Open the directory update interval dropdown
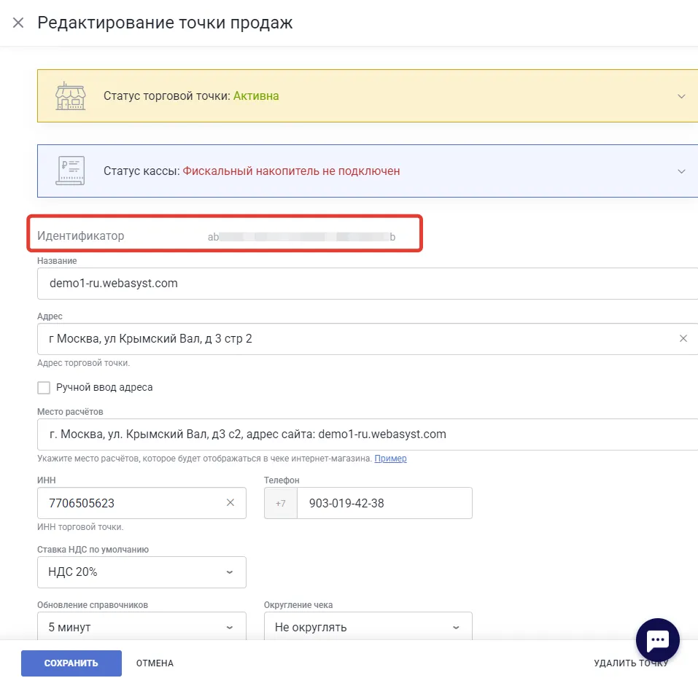 coord(141,627)
